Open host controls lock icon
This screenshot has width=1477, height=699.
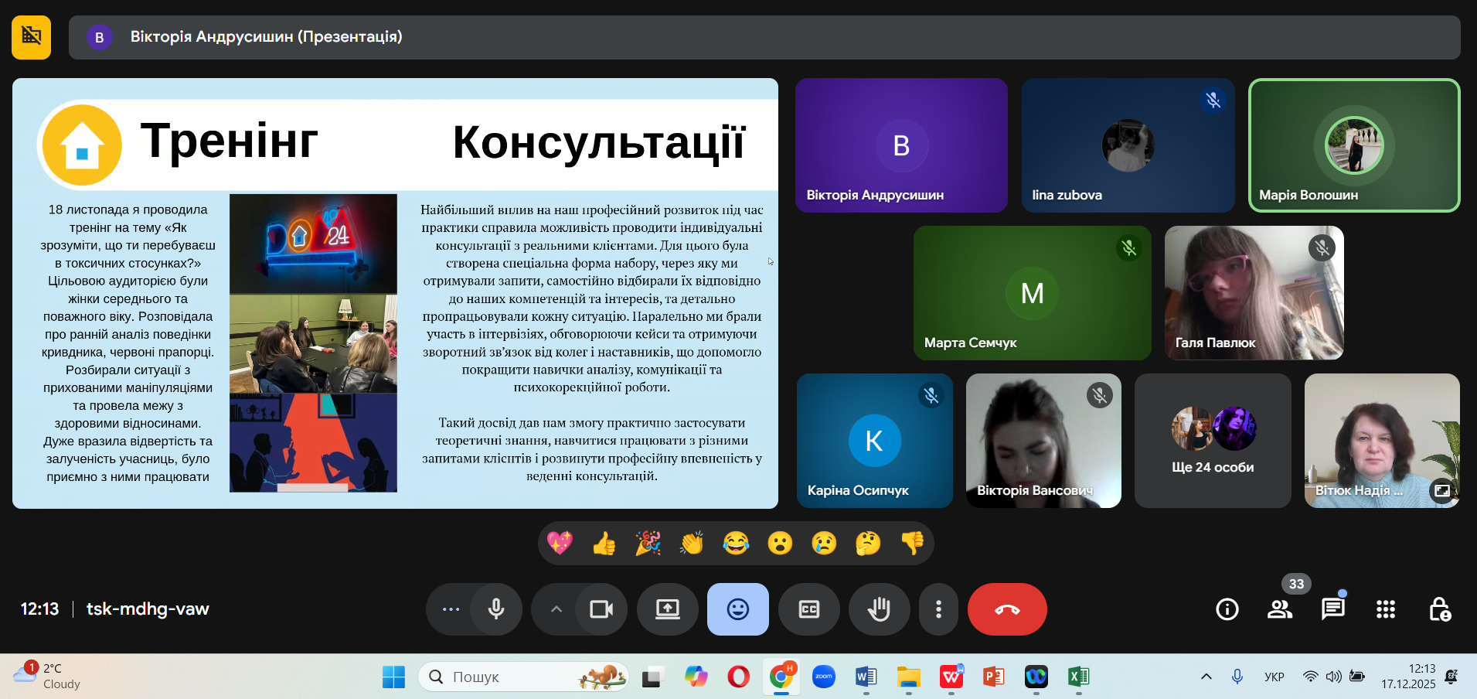point(1439,609)
